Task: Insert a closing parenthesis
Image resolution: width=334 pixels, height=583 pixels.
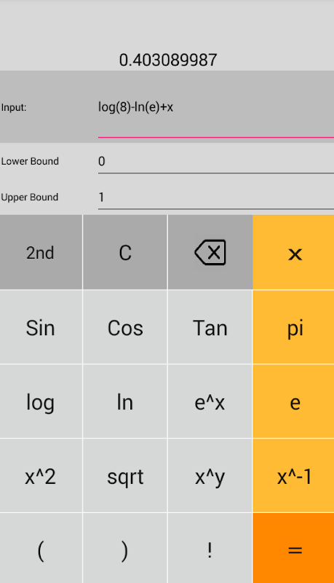Action: coord(125,549)
